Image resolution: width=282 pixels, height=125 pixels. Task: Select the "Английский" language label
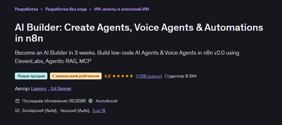click(106, 101)
